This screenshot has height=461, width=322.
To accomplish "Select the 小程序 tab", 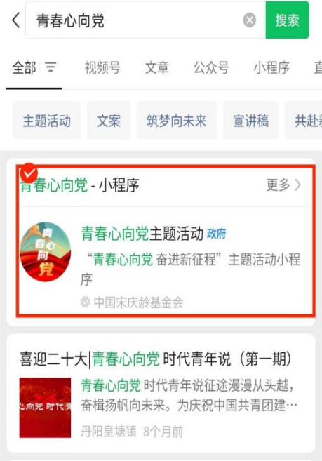I will coord(271,67).
